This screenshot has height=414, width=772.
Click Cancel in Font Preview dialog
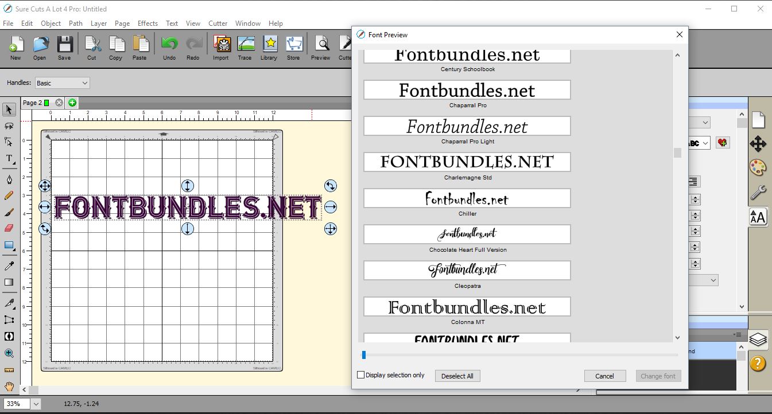tap(604, 376)
